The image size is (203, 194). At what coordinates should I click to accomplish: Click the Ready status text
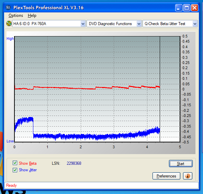tap(11, 185)
